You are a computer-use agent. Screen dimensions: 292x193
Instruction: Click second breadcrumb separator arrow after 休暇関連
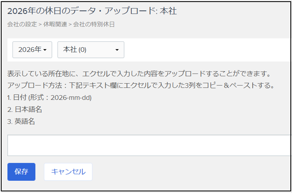click(70, 25)
